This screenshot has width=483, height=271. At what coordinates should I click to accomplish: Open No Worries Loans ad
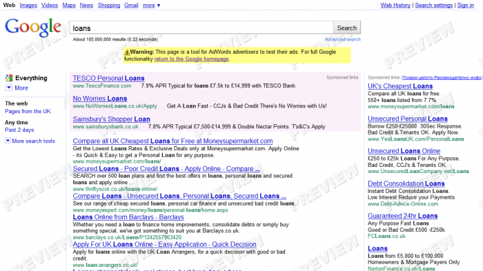pos(100,99)
